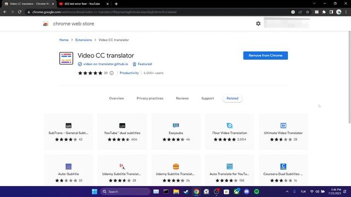This screenshot has height=197, width=351.
Task: Open File Explorer from taskbar
Action: tap(176, 192)
